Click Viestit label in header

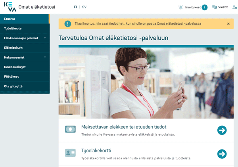pos(223,7)
